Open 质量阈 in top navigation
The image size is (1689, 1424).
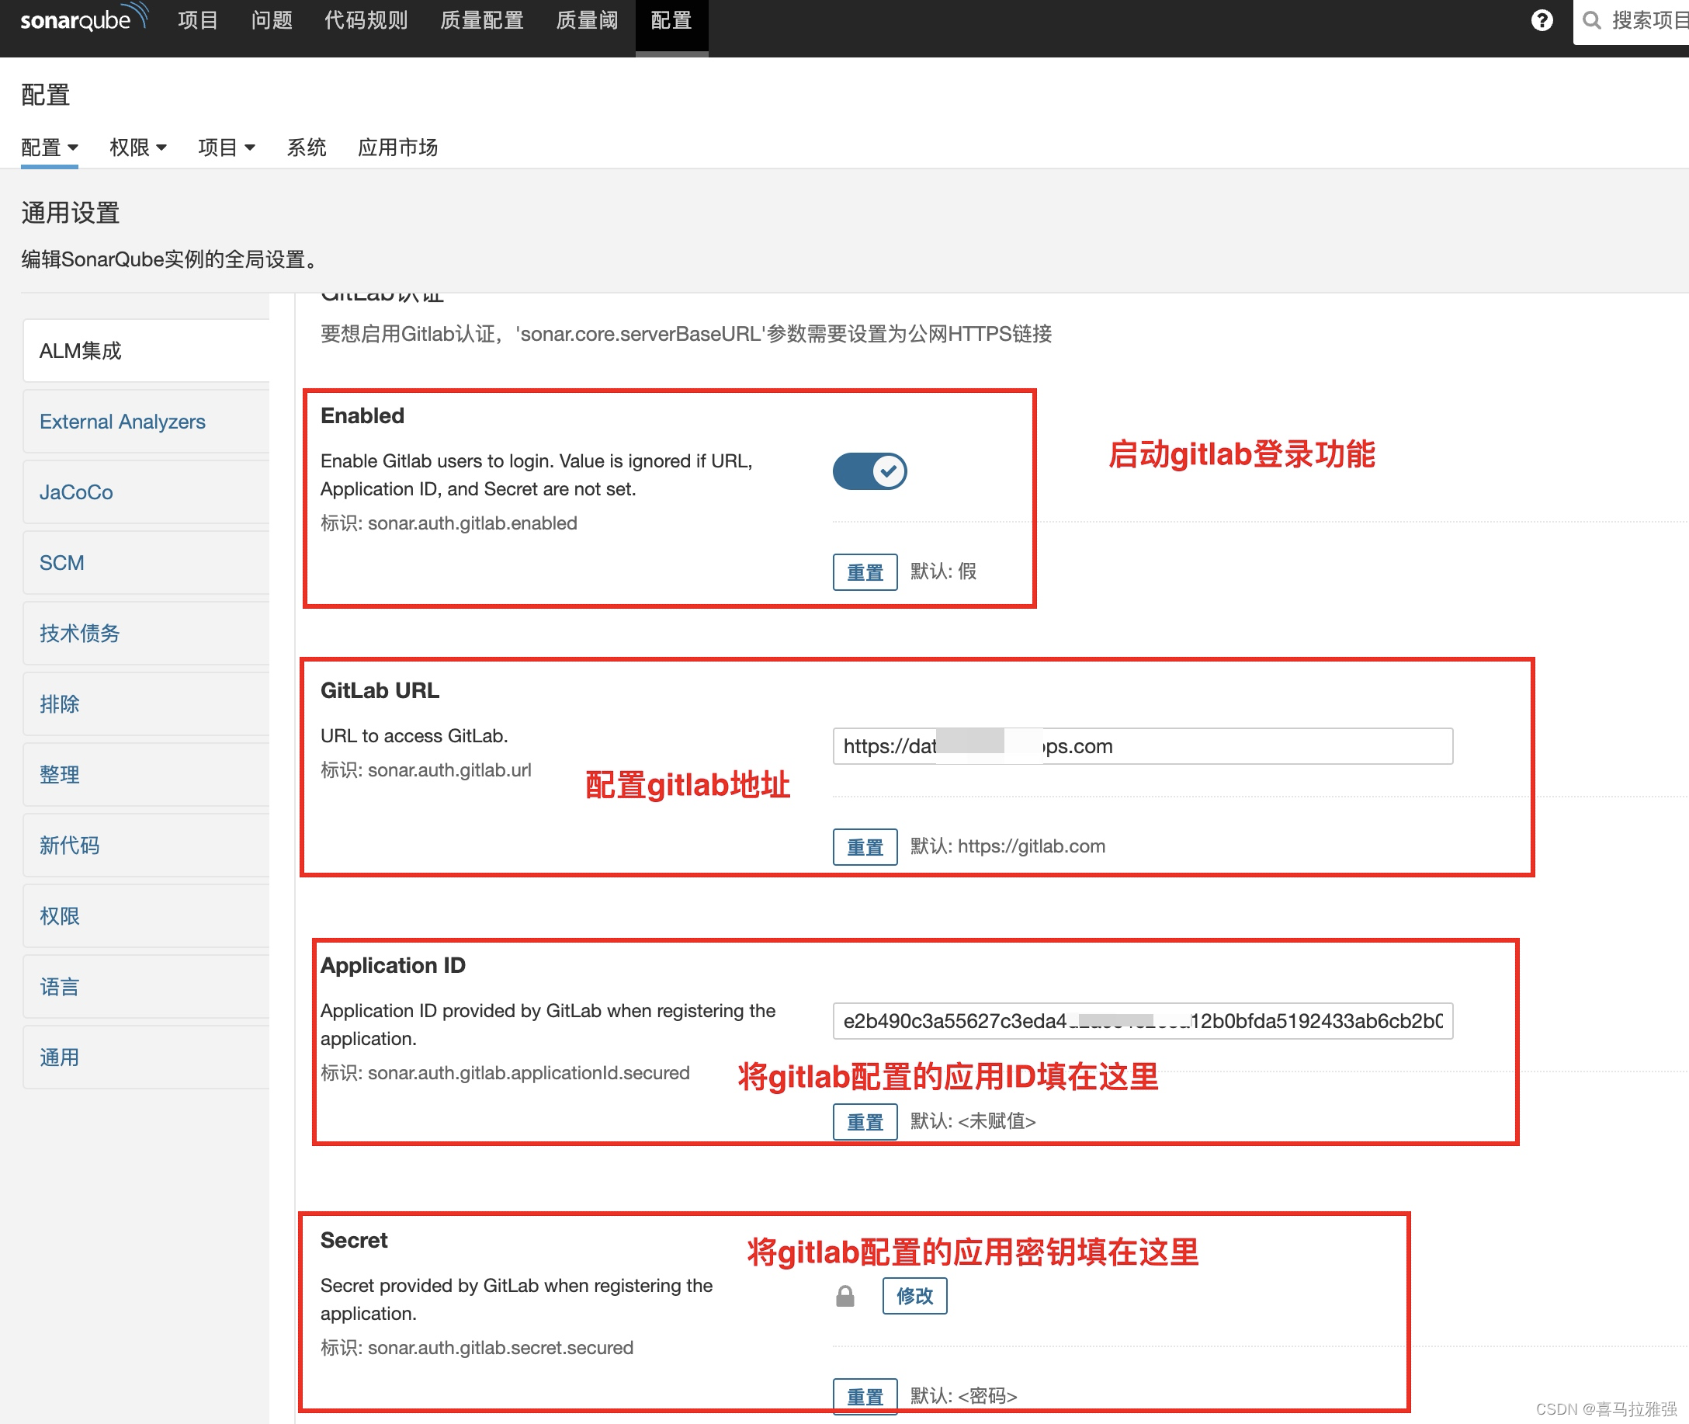pos(587,20)
